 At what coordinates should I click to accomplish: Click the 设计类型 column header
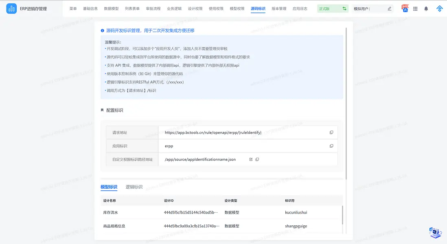pyautogui.click(x=231, y=201)
